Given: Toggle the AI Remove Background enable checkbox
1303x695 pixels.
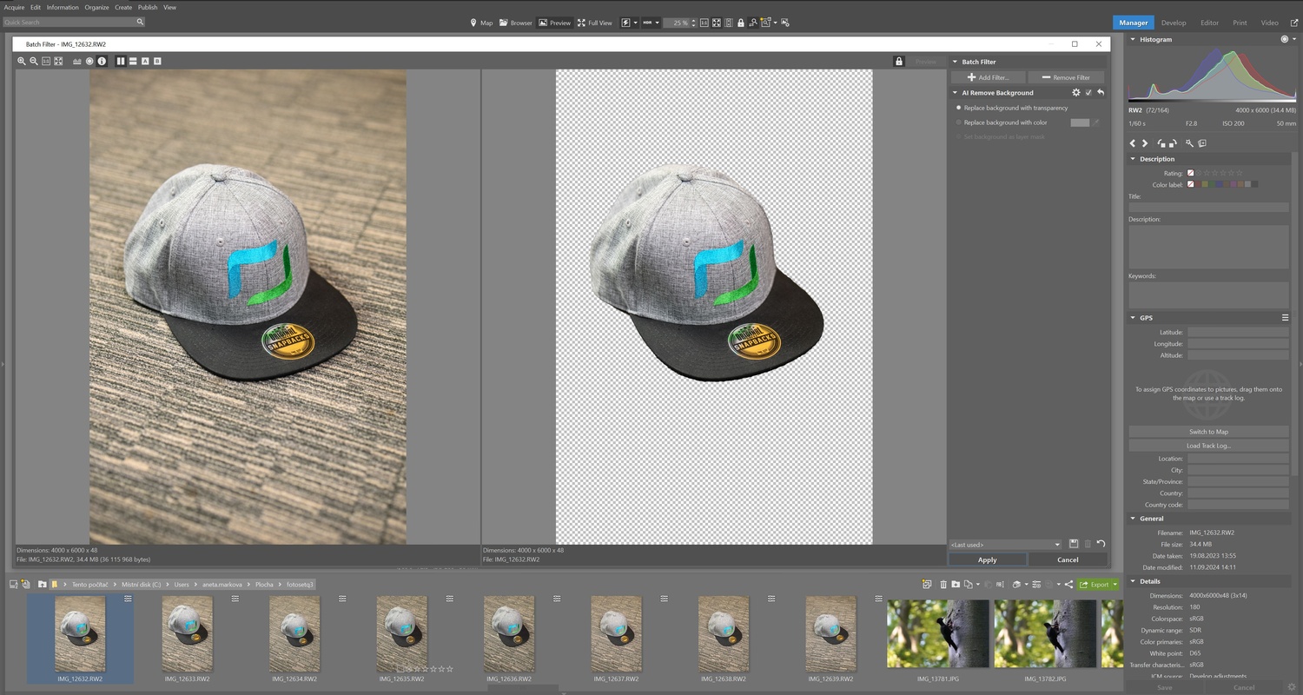Looking at the screenshot, I should click(x=1088, y=92).
